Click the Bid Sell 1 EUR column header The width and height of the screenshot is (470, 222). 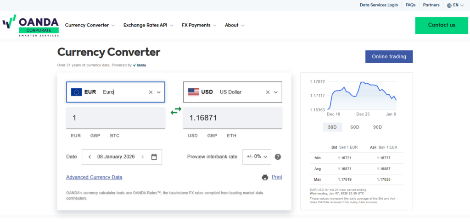point(344,147)
